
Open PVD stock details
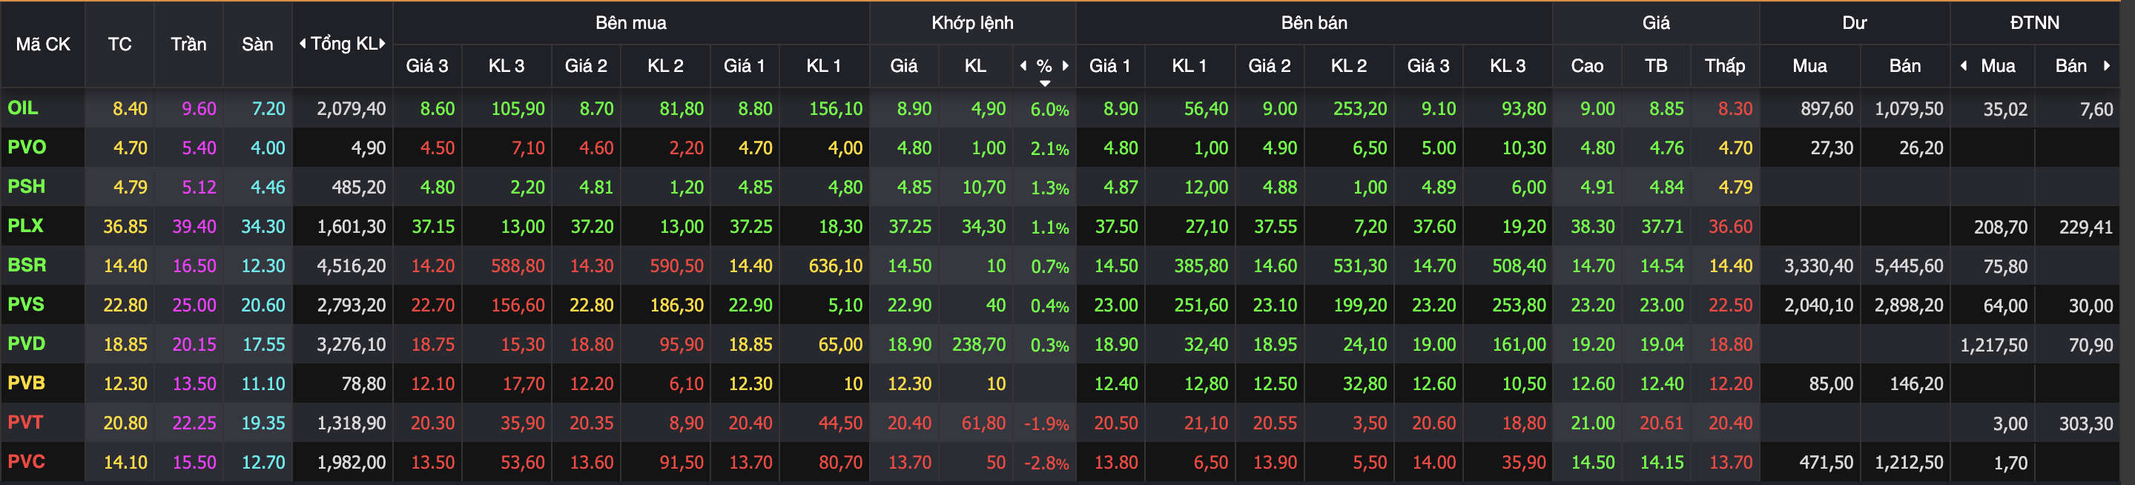coord(27,343)
